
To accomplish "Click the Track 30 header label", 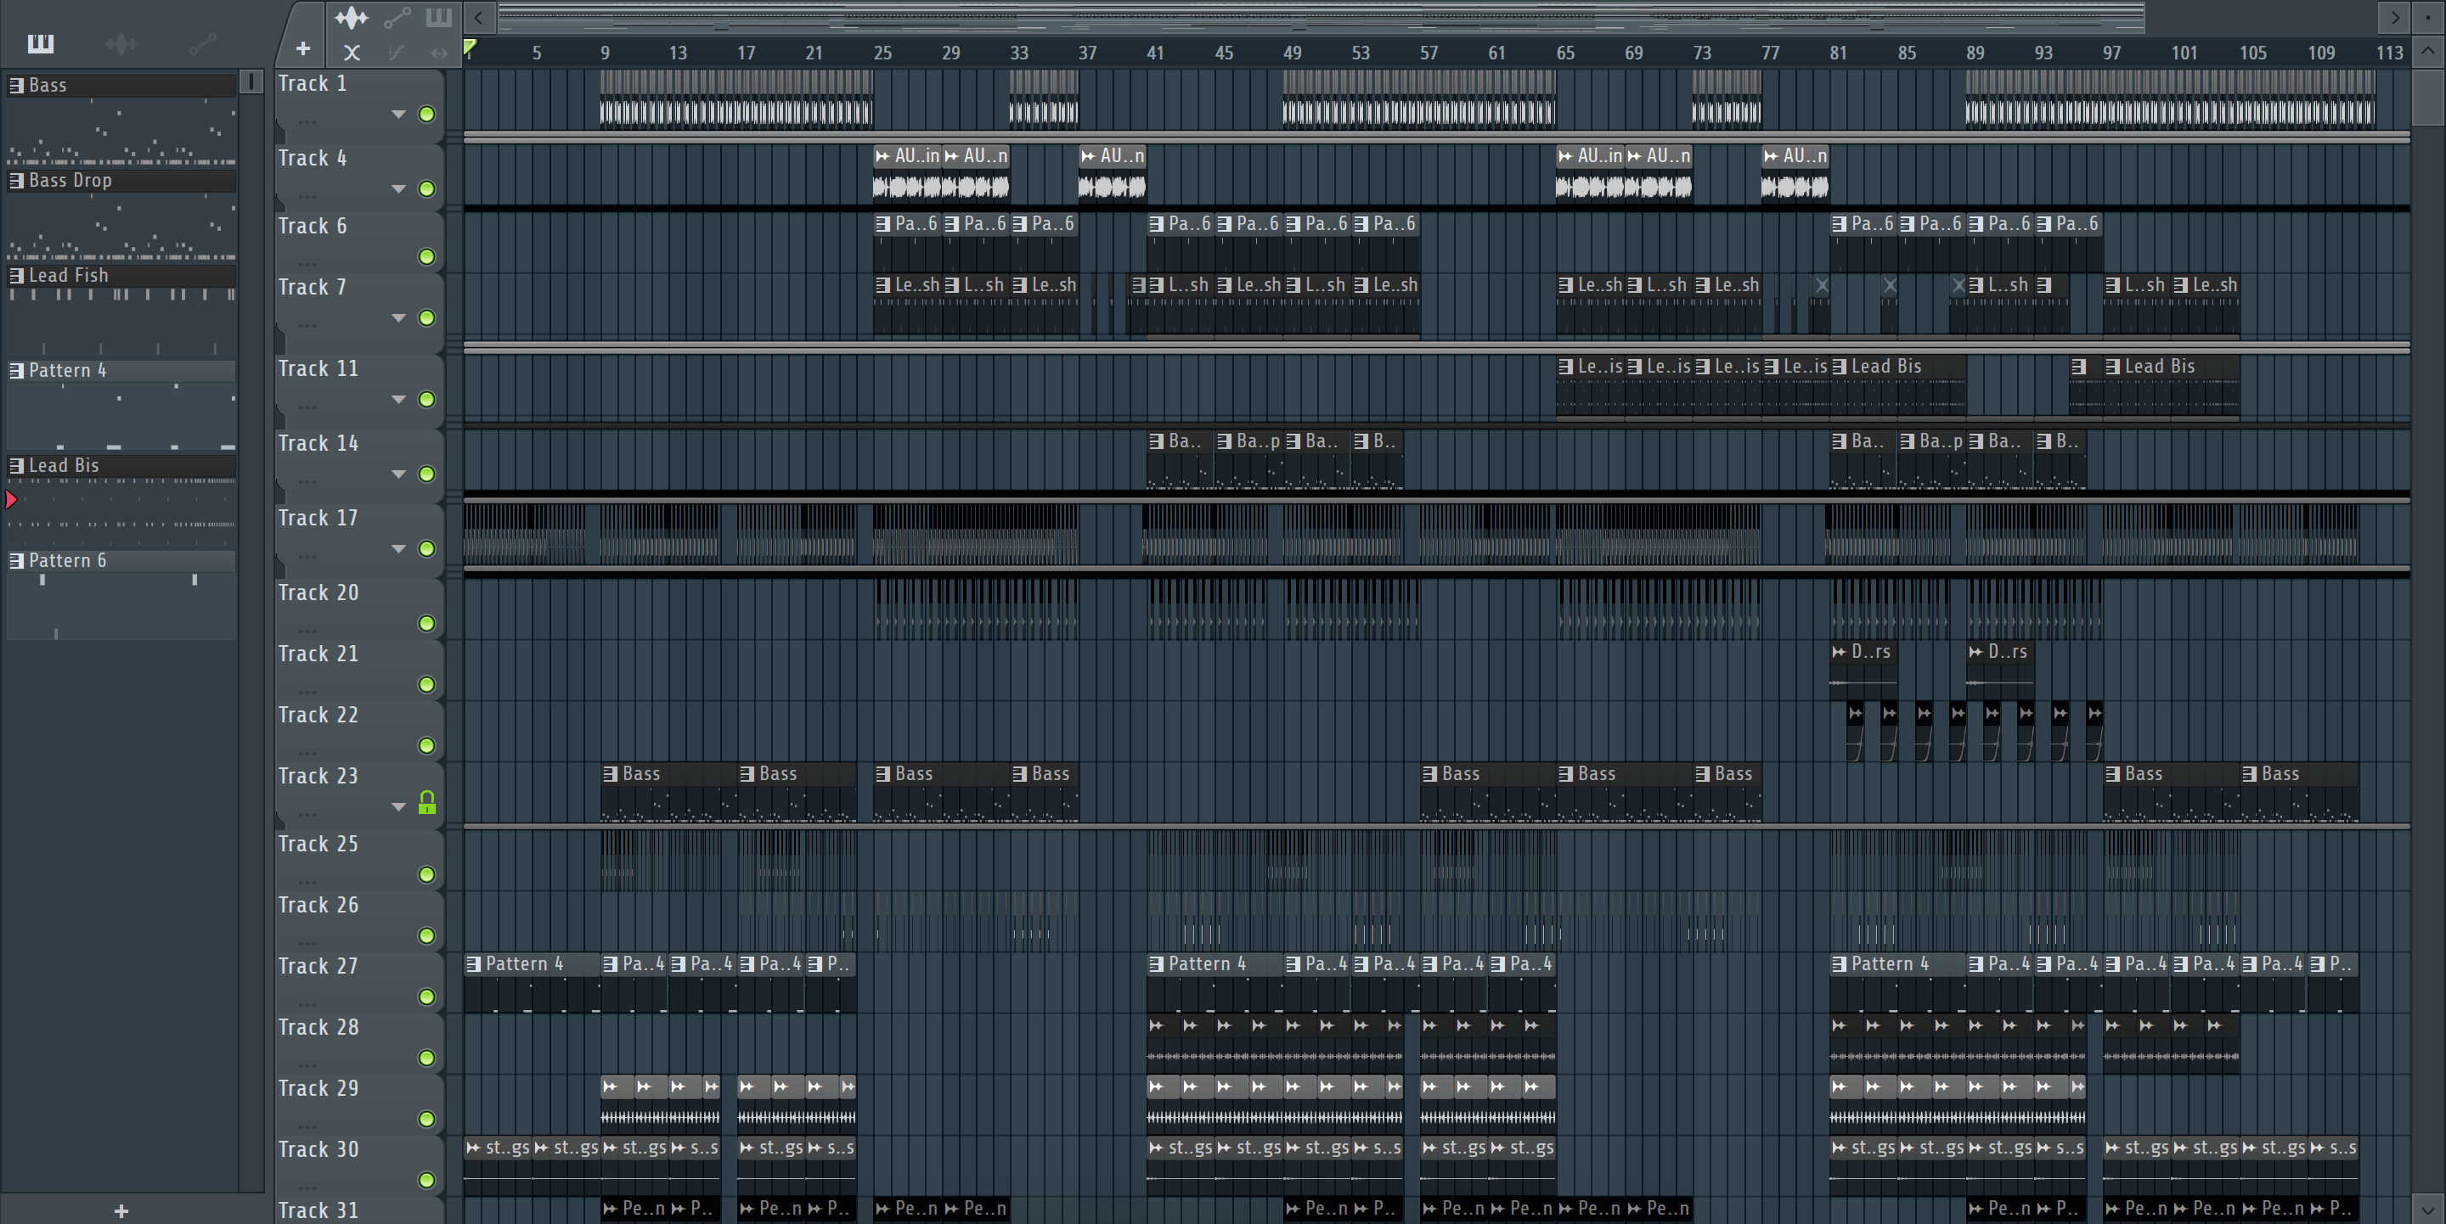I will (318, 1149).
